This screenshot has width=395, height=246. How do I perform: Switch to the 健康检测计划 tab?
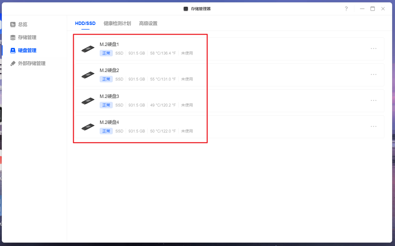[x=117, y=23]
